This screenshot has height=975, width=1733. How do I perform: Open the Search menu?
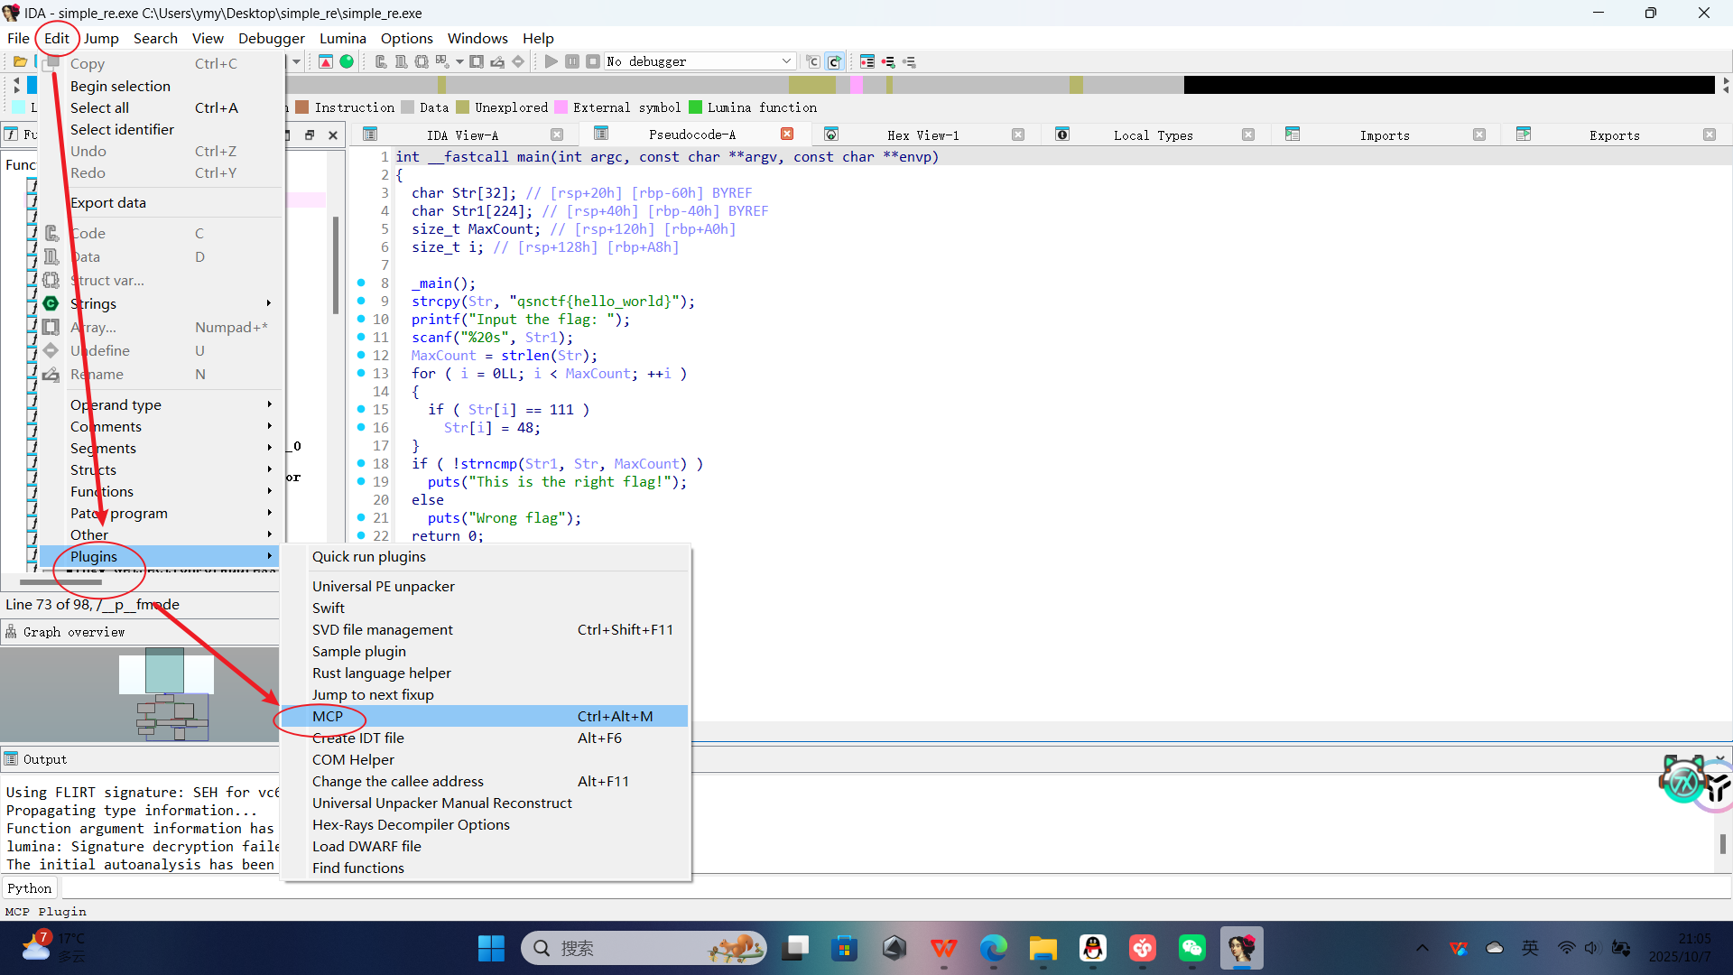[155, 38]
